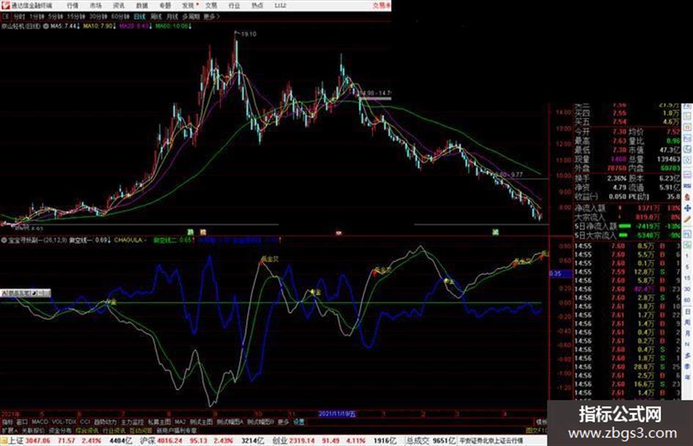Select the 15分钟 period tab
693x446 pixels.
[x=76, y=16]
